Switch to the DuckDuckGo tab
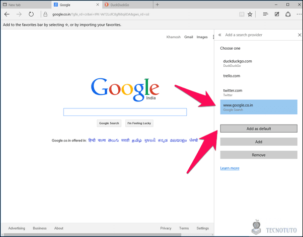303x237 pixels. [x=127, y=5]
